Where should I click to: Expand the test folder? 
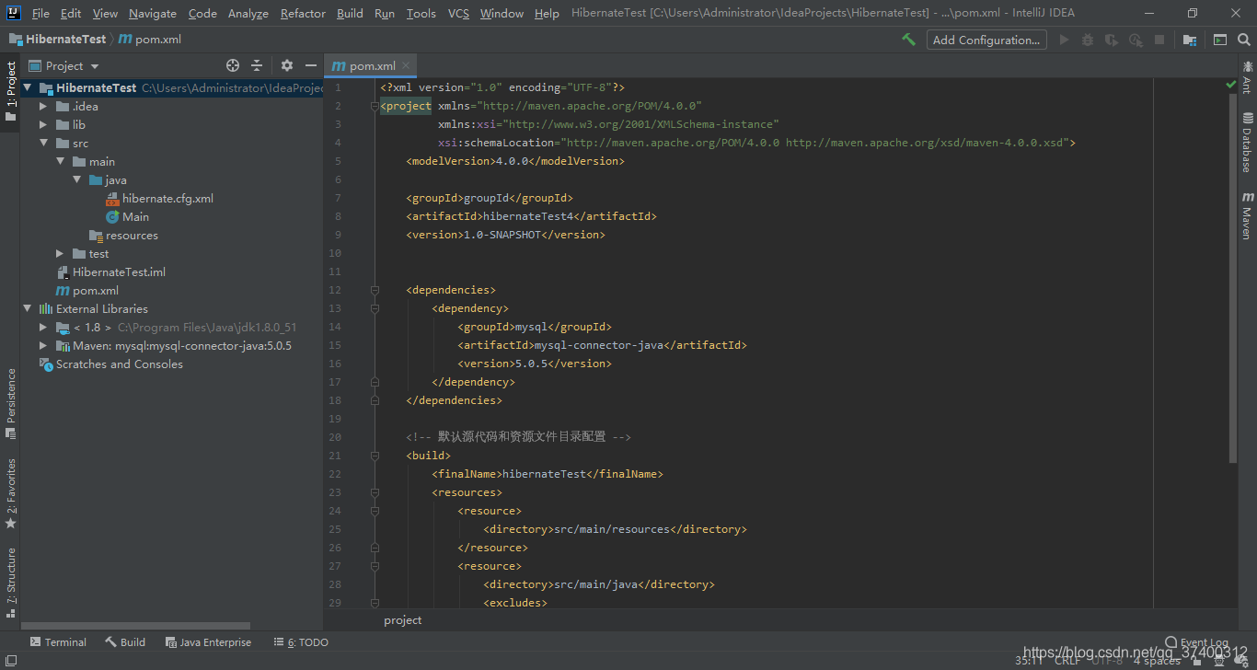60,254
